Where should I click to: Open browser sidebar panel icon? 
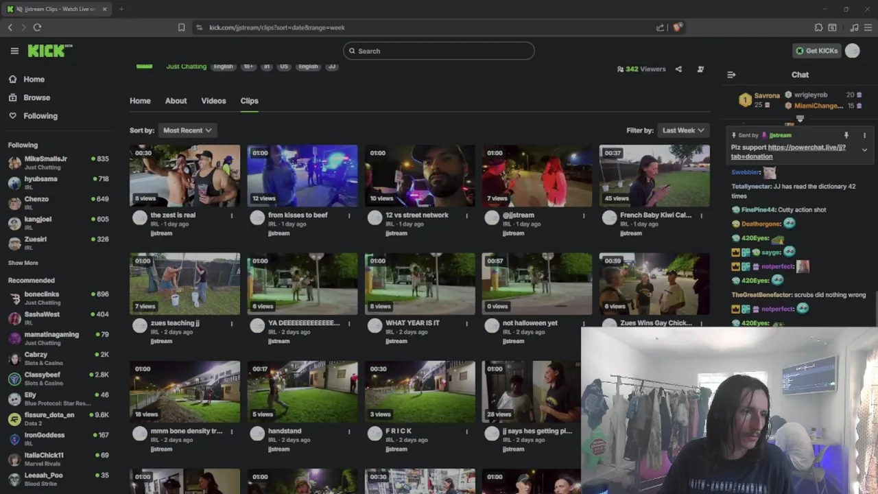click(x=832, y=27)
